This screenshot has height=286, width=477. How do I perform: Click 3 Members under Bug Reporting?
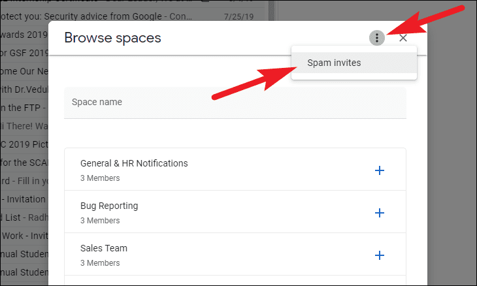tap(100, 220)
